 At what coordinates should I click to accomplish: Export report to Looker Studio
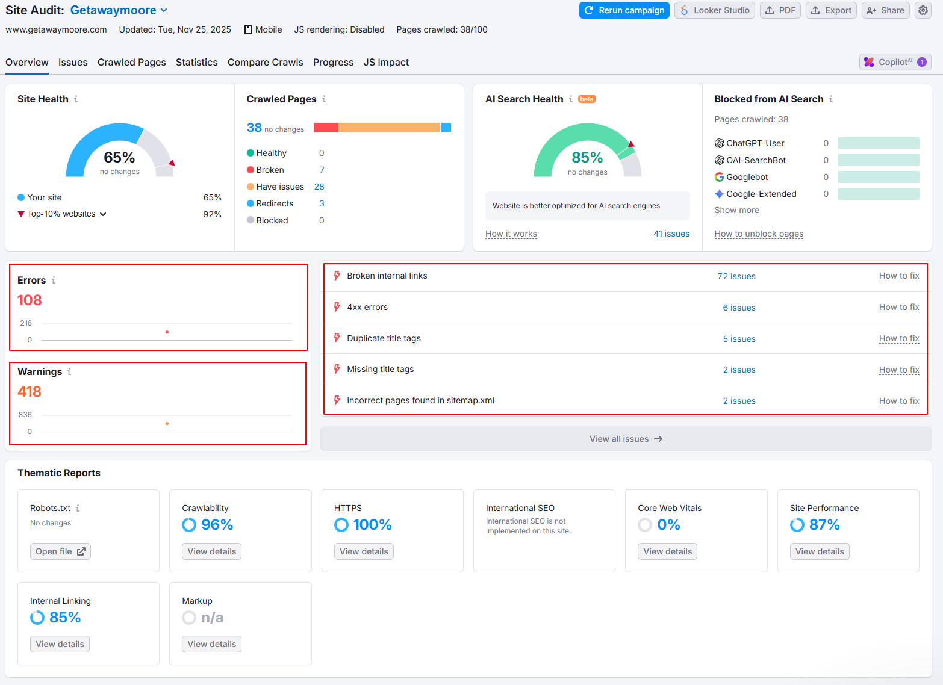point(714,10)
